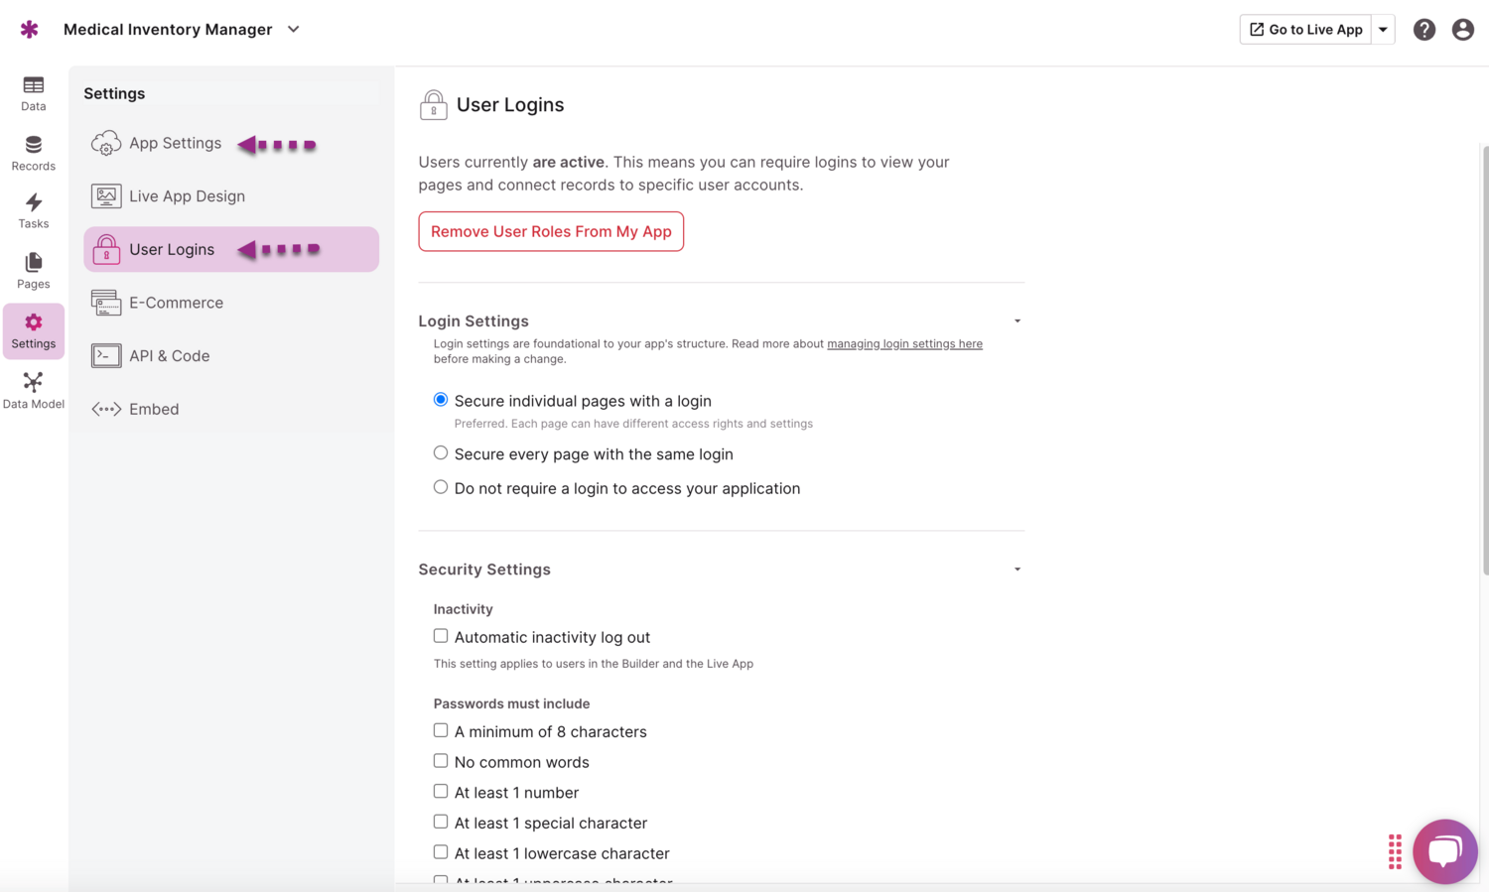Click the help question mark icon
This screenshot has width=1489, height=892.
pos(1423,30)
